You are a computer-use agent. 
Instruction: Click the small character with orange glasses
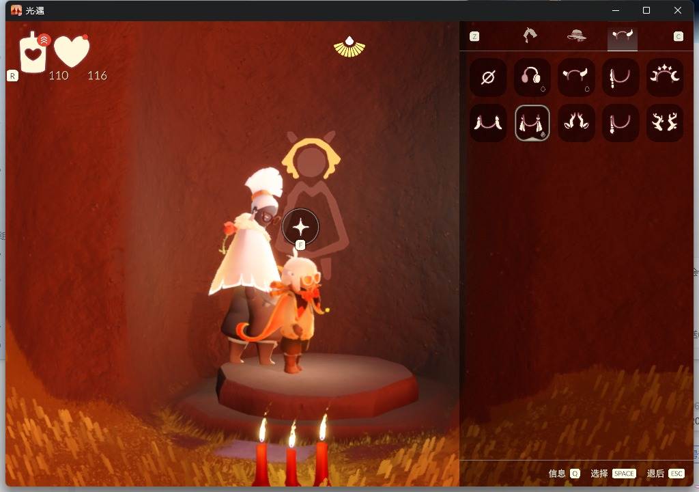coord(299,312)
